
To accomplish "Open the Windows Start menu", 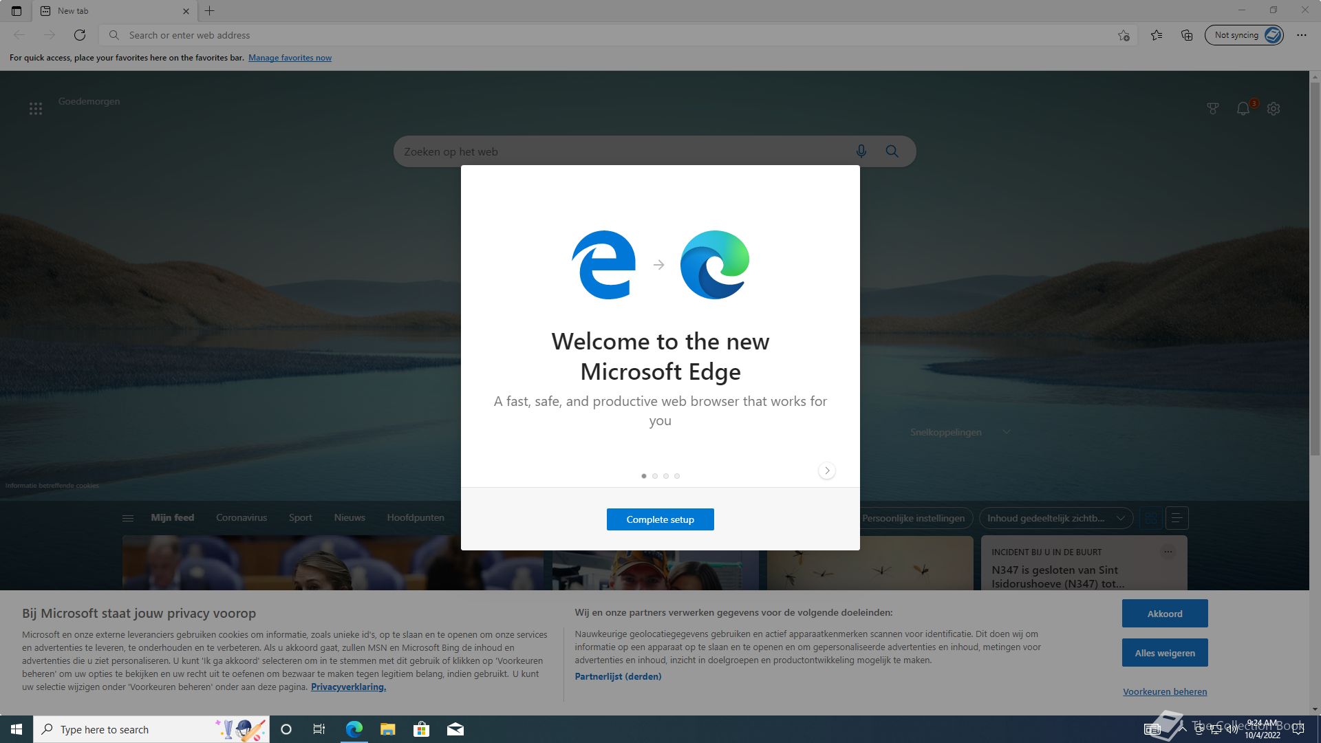I will pyautogui.click(x=17, y=729).
